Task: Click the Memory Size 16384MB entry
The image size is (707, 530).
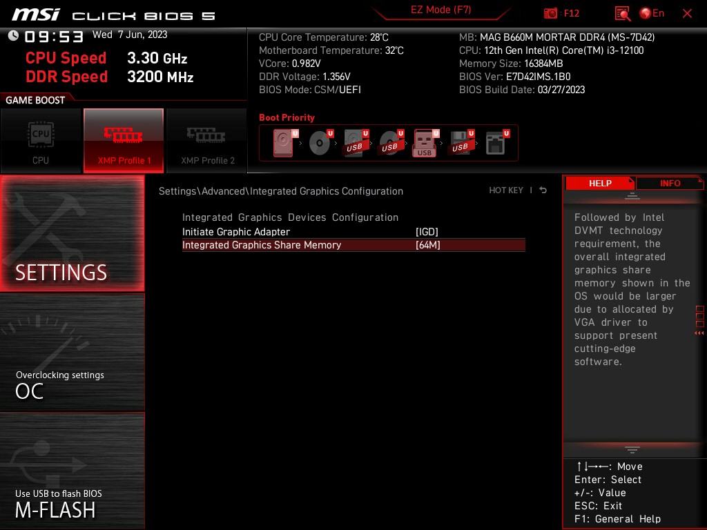Action: (511, 63)
